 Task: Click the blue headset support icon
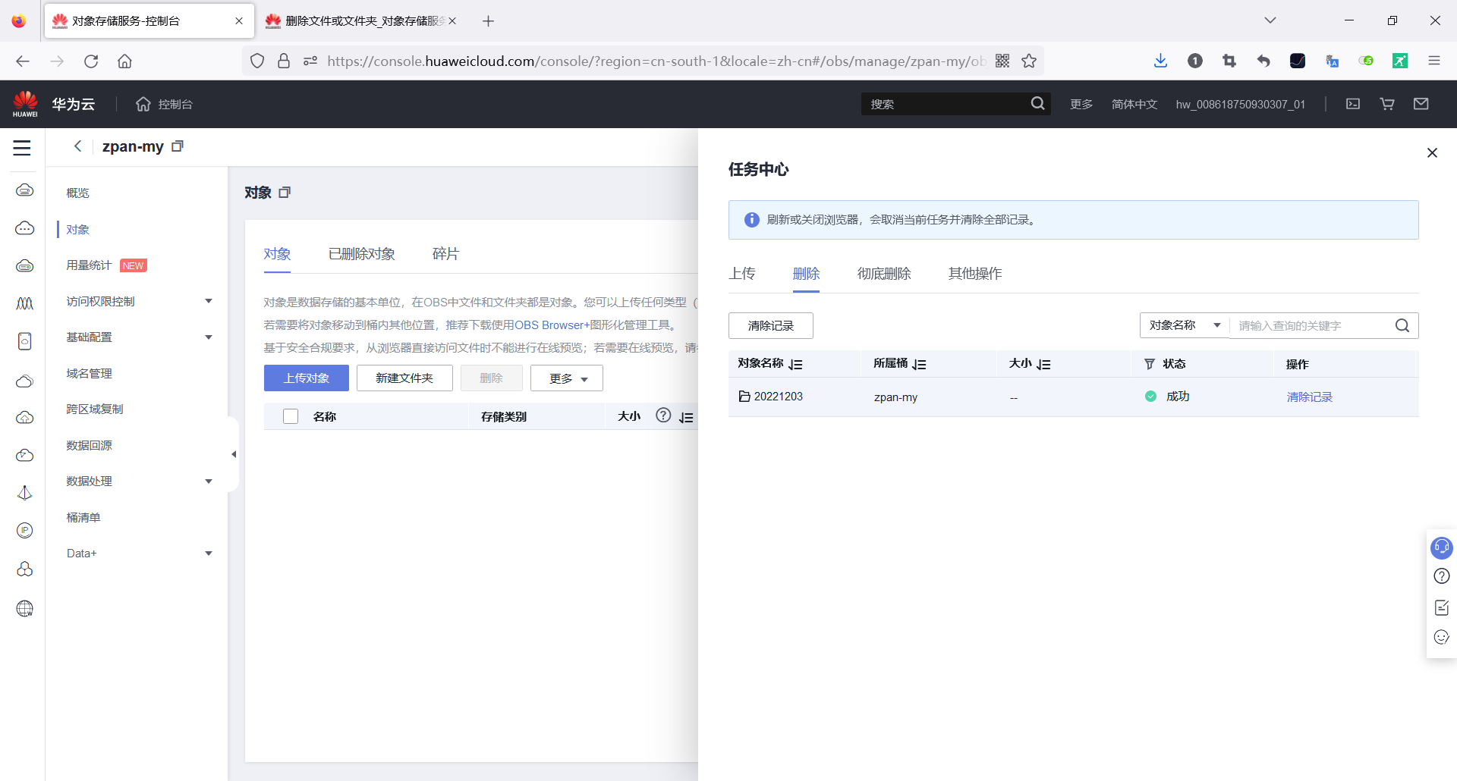(1441, 547)
